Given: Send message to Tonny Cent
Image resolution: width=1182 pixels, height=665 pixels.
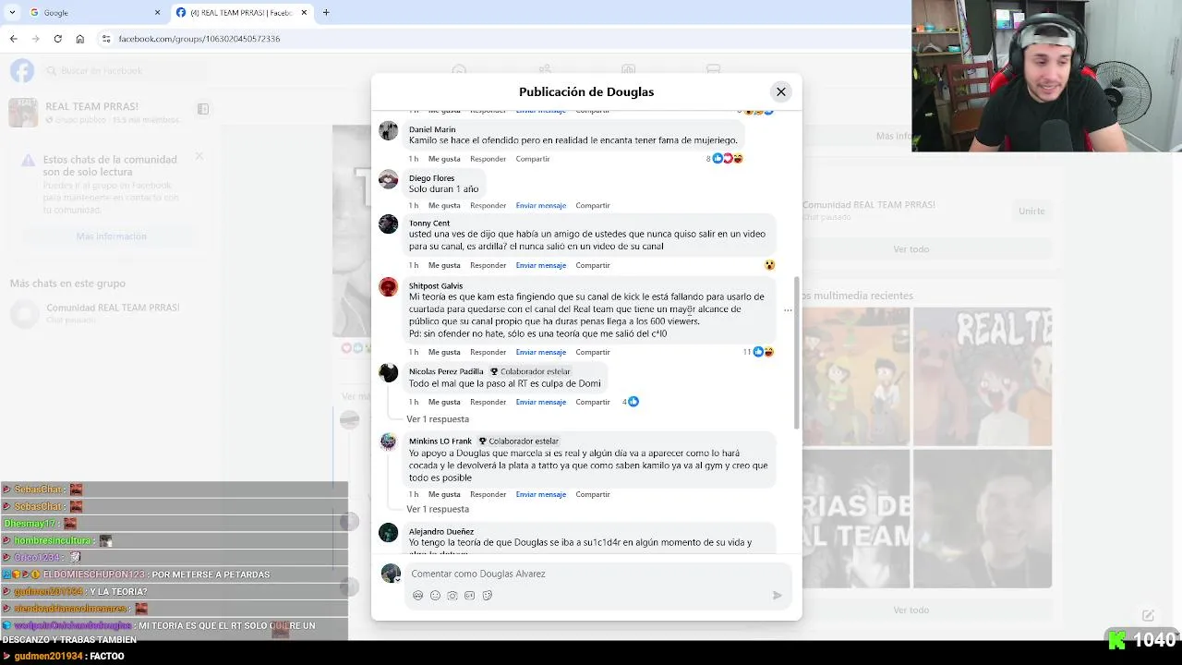Looking at the screenshot, I should point(541,266).
